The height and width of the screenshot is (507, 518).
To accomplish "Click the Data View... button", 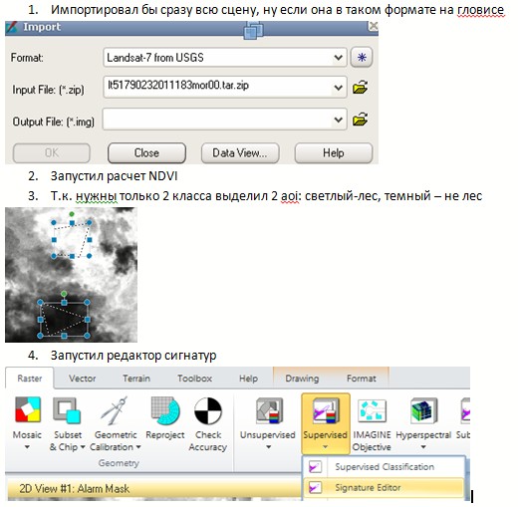I will (240, 153).
